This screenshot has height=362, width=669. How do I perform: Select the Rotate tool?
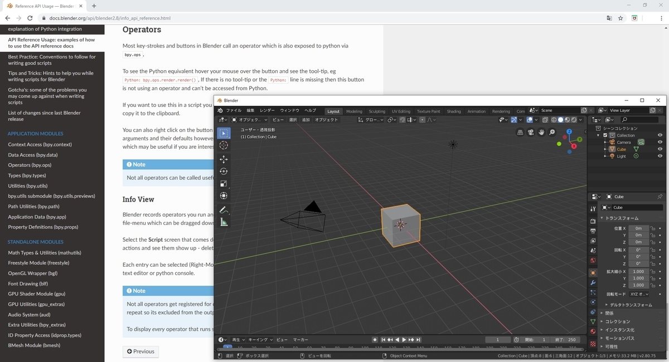[224, 172]
